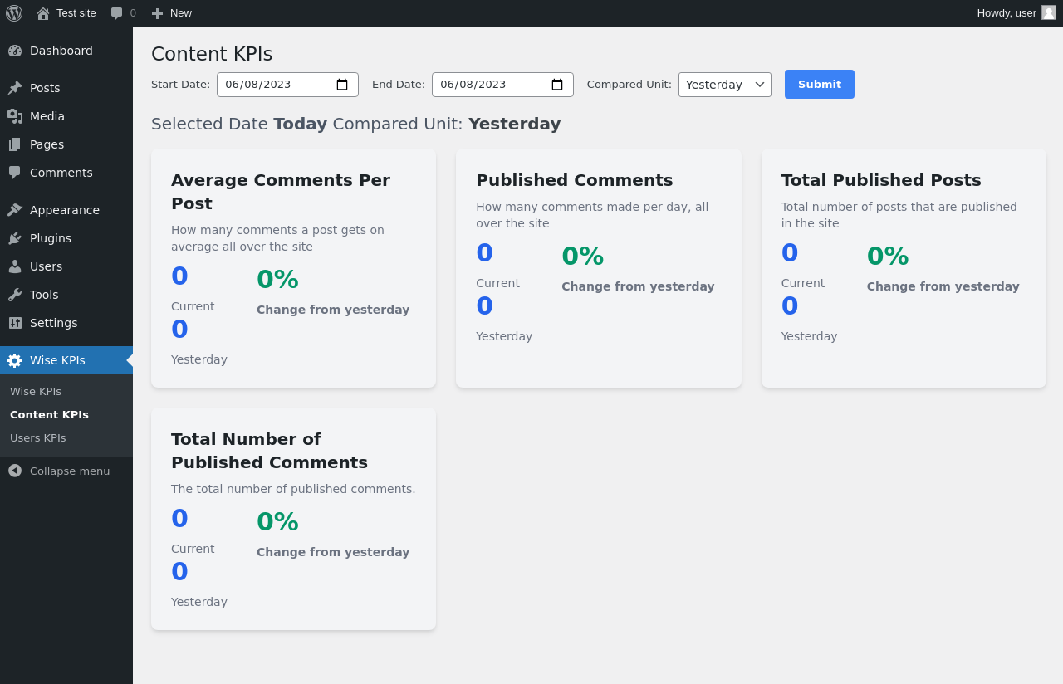Open the Compared Unit dropdown
Screen dimensions: 1063x684
tap(725, 85)
